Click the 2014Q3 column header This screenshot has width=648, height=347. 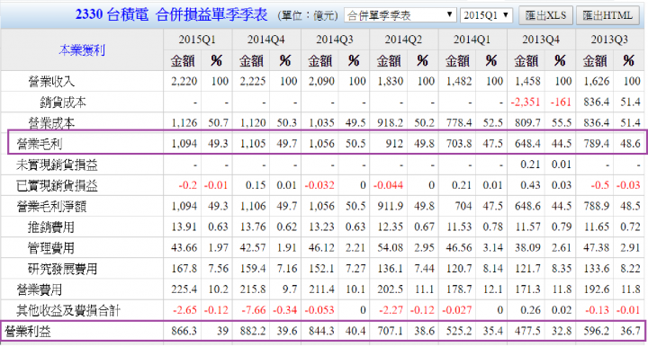(334, 40)
